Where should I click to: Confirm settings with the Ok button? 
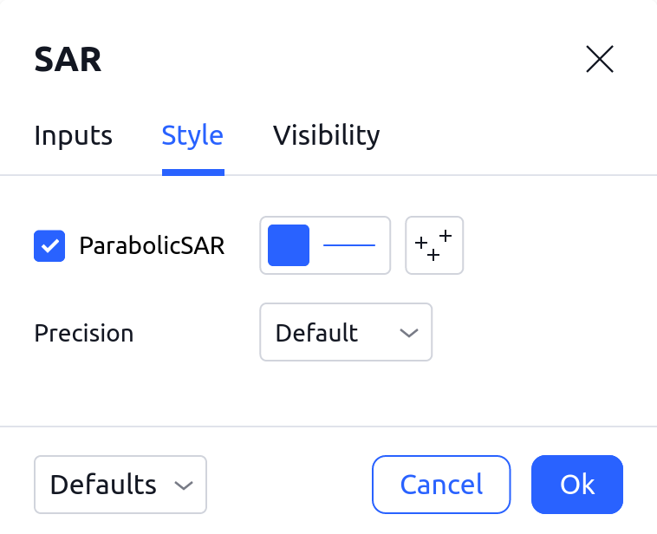point(577,485)
